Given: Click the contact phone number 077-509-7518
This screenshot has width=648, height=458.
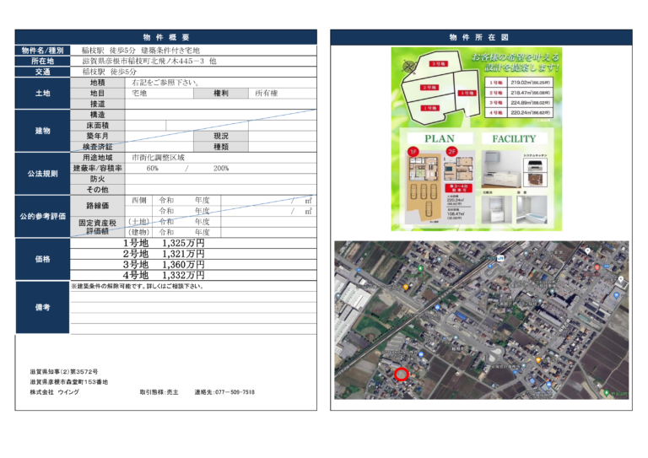Looking at the screenshot, I should pos(224,392).
